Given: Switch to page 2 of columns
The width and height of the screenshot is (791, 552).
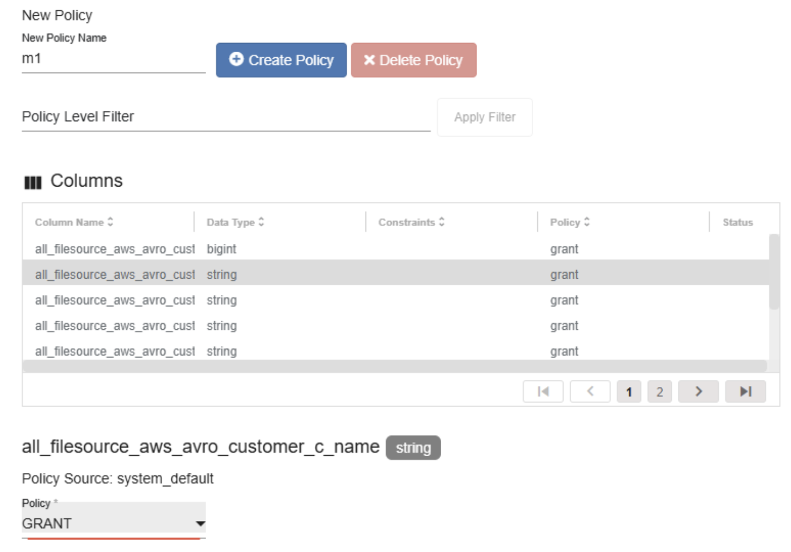Looking at the screenshot, I should [x=659, y=391].
